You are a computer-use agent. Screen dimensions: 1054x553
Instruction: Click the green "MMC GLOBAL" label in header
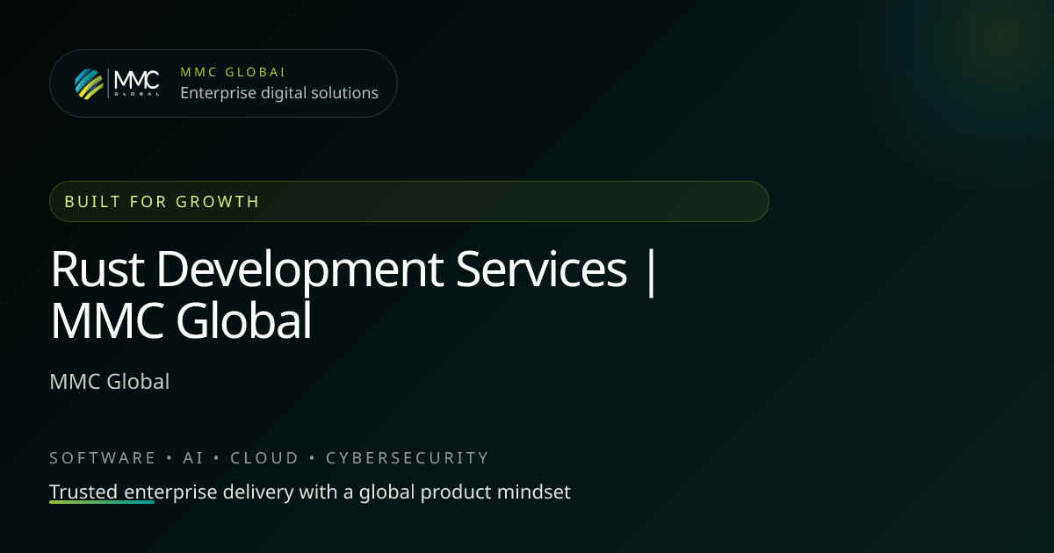233,72
